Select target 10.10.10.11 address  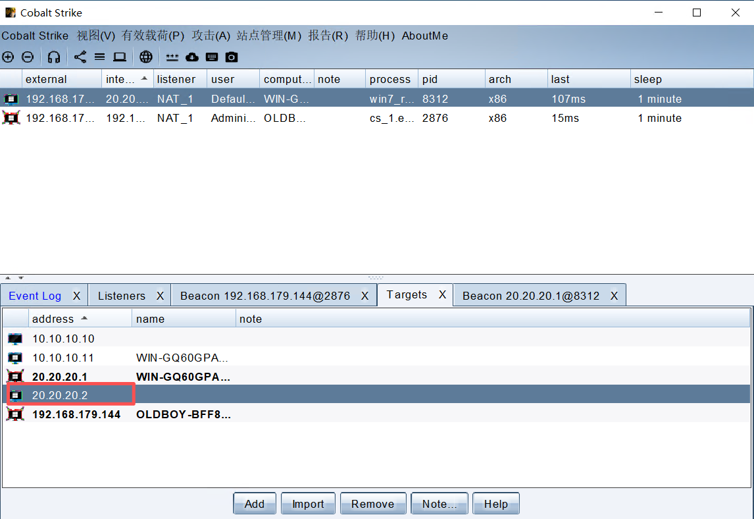63,358
